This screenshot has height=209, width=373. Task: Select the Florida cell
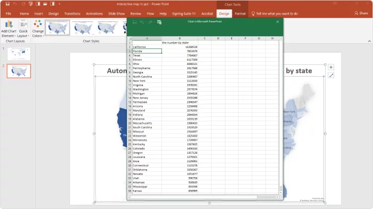147,51
